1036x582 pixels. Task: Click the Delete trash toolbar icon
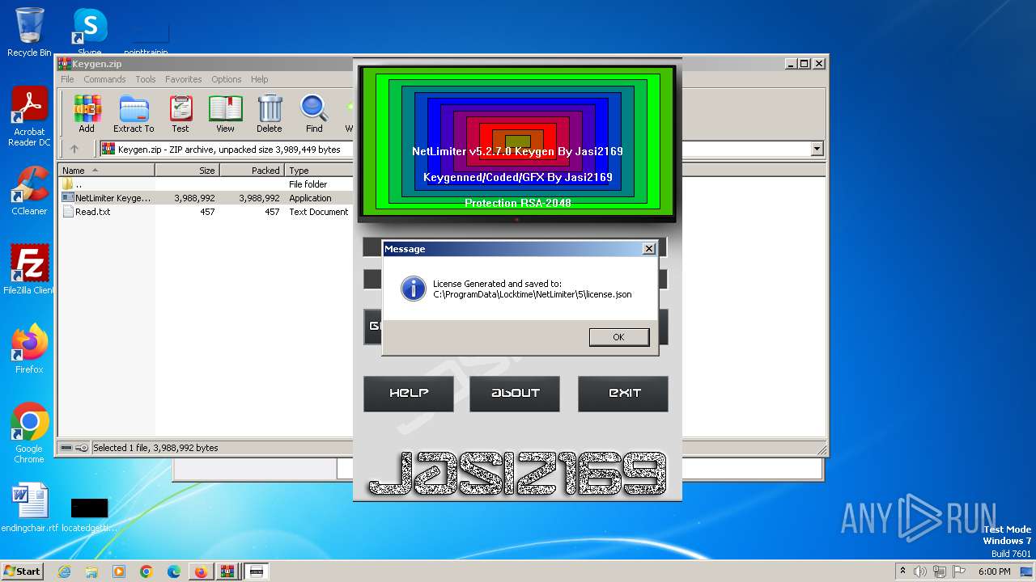click(270, 114)
